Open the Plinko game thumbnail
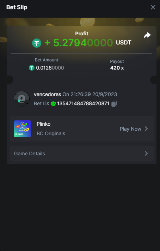Image resolution: width=160 pixels, height=251 pixels. (x=23, y=129)
